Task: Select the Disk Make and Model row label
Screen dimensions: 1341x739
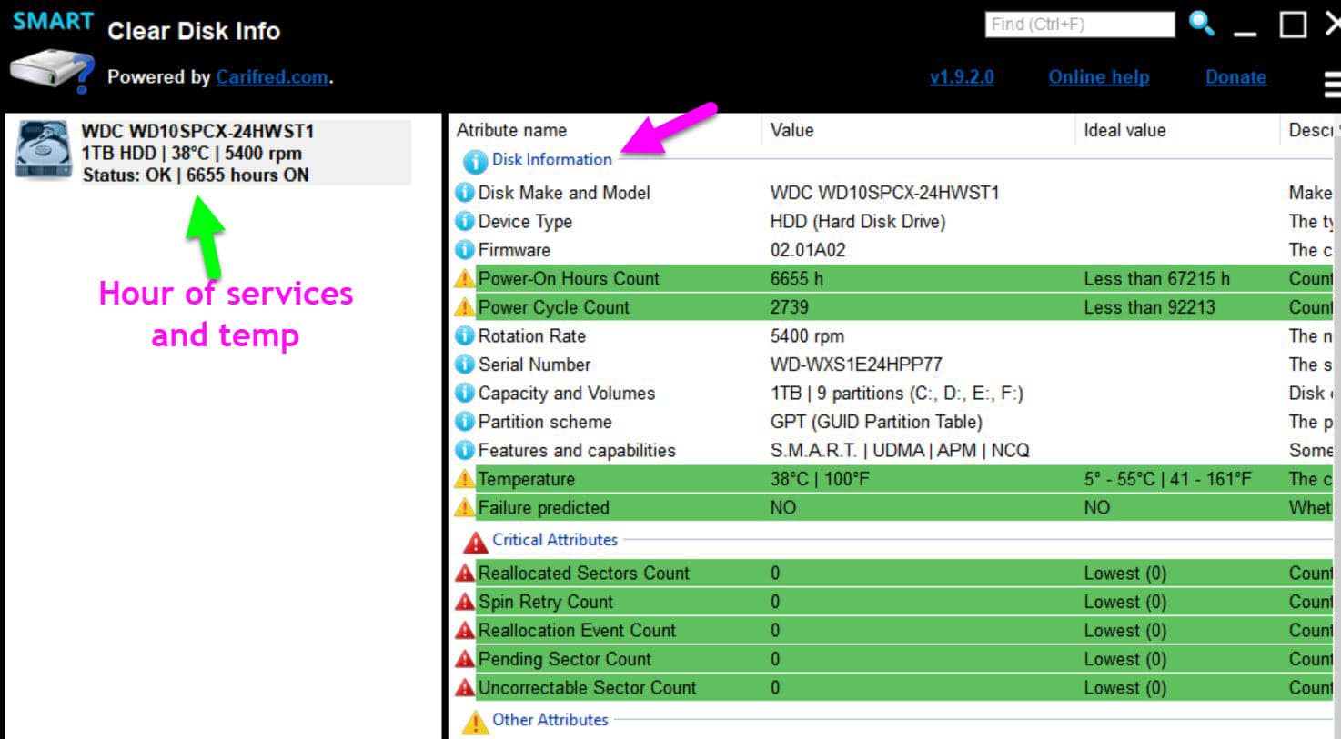Action: click(564, 193)
